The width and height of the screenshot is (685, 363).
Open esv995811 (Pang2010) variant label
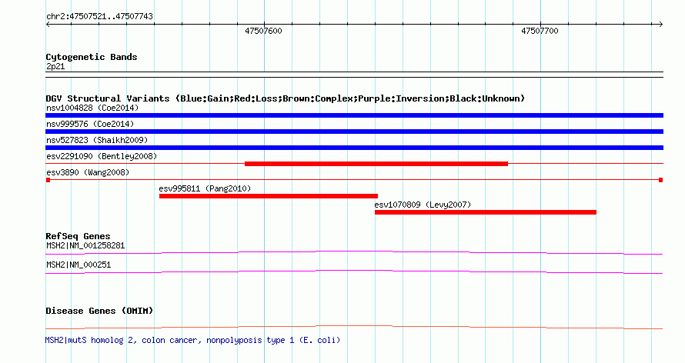[205, 188]
